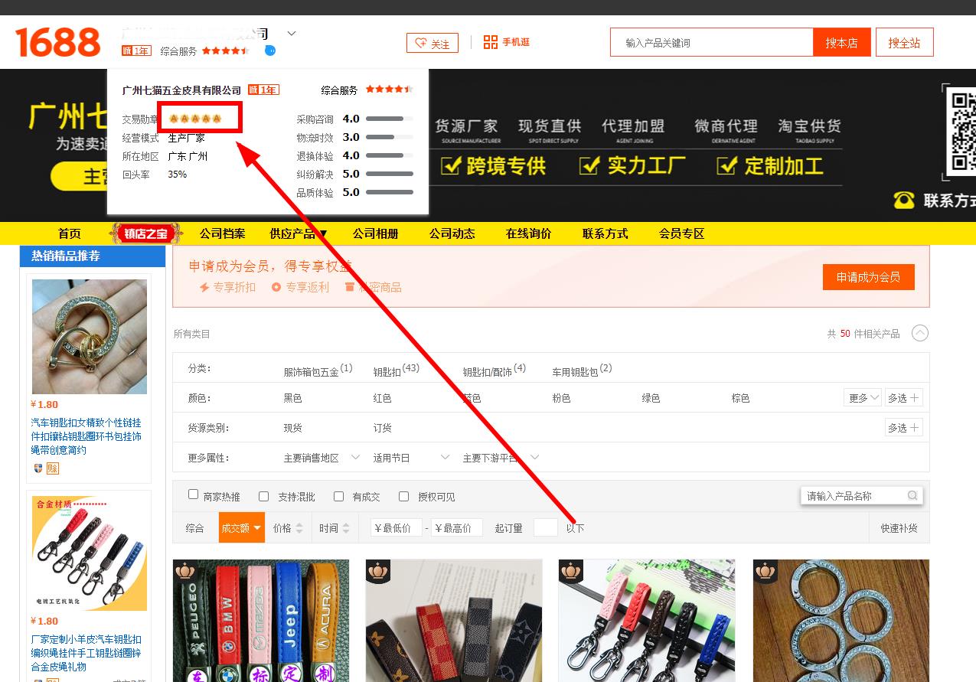Filter by 红色 color
Image resolution: width=976 pixels, height=682 pixels.
tap(383, 398)
